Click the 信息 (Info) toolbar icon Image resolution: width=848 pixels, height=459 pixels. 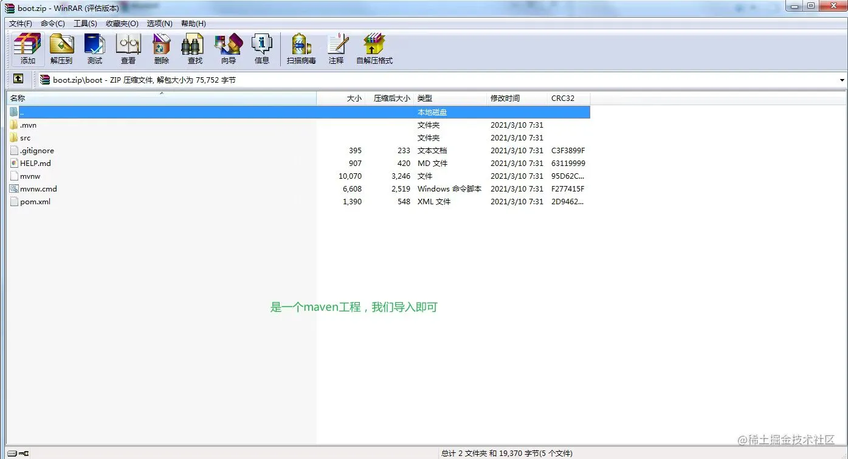click(x=262, y=49)
